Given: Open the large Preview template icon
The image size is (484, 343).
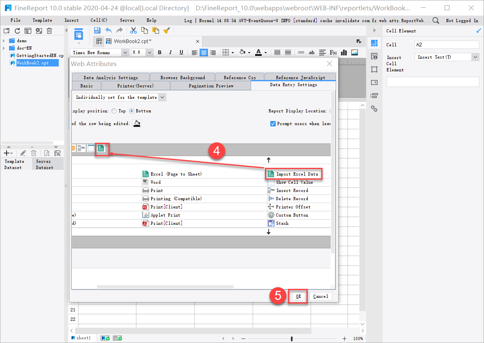Looking at the screenshot, I should point(79,34).
